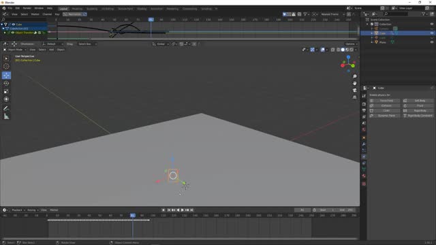Enable Cloth physics for Cube
Image resolution: width=436 pixels, height=245 pixels.
point(384,110)
